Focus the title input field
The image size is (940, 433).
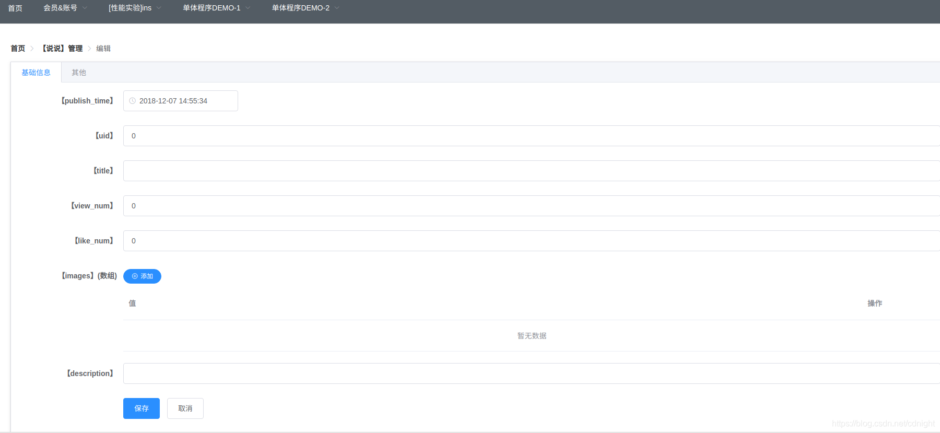point(532,171)
